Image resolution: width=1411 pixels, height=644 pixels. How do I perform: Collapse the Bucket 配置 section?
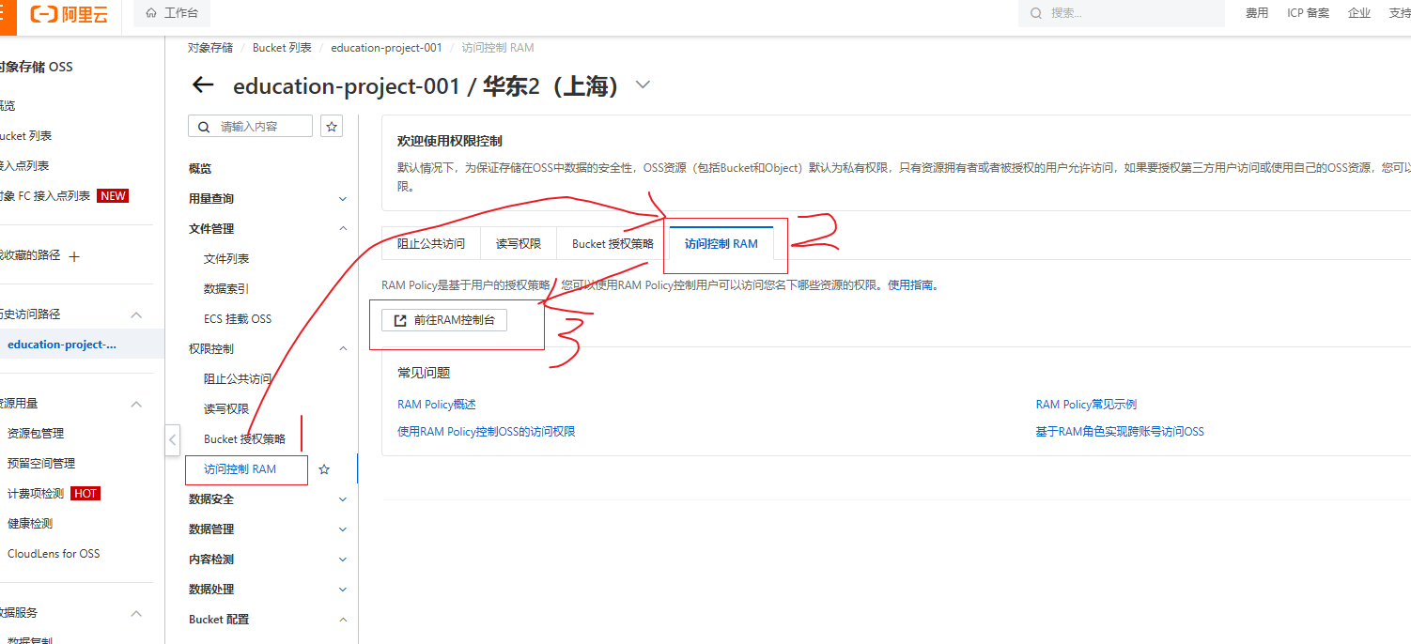343,620
